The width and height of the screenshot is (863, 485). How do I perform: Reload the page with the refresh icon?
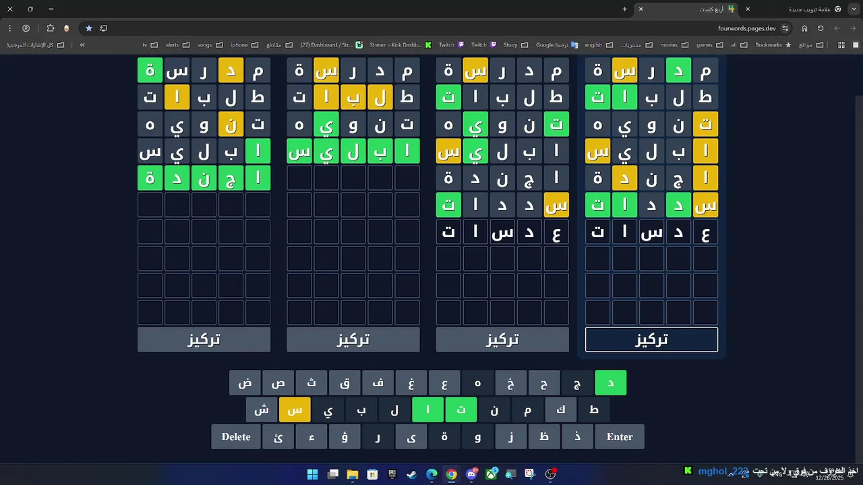pyautogui.click(x=821, y=28)
